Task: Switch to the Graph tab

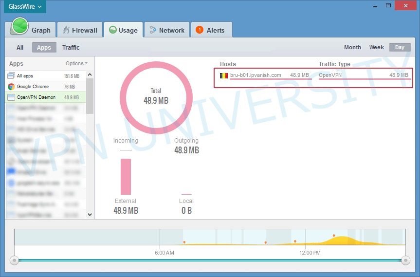Action: click(30, 30)
